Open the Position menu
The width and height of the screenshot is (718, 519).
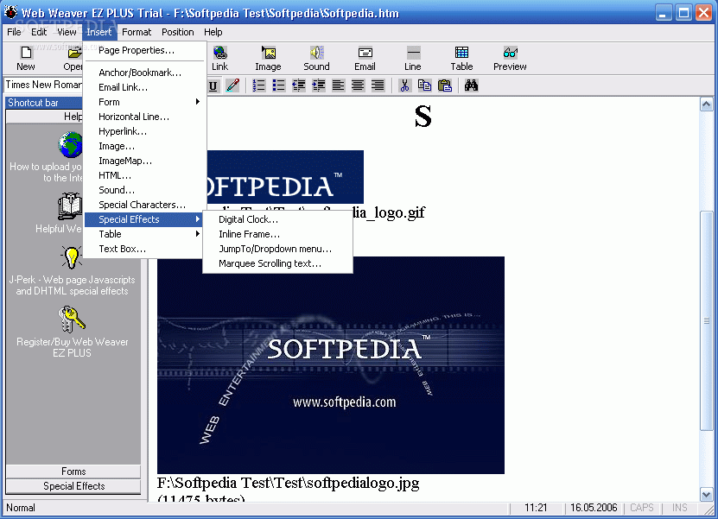(178, 32)
